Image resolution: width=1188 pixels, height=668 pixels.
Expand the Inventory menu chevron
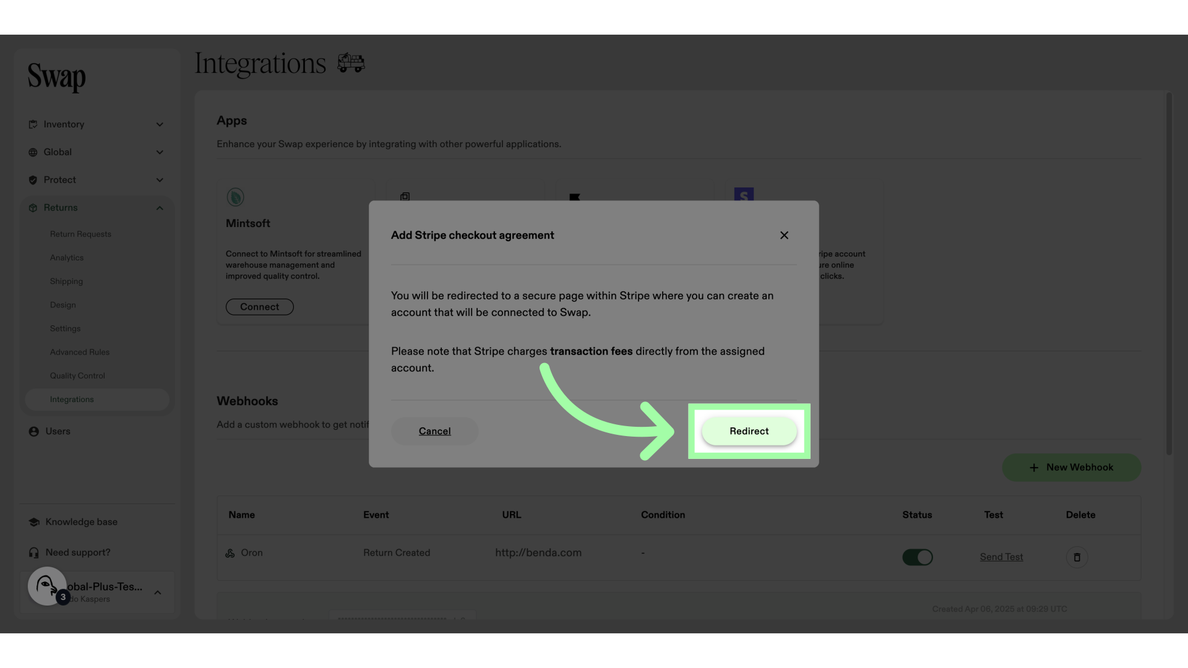click(x=160, y=124)
